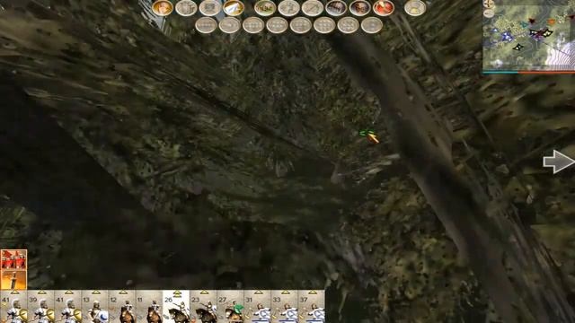The height and width of the screenshot is (323, 575).
Task: Select the sixth group formation button in second row
Action: 324,25
